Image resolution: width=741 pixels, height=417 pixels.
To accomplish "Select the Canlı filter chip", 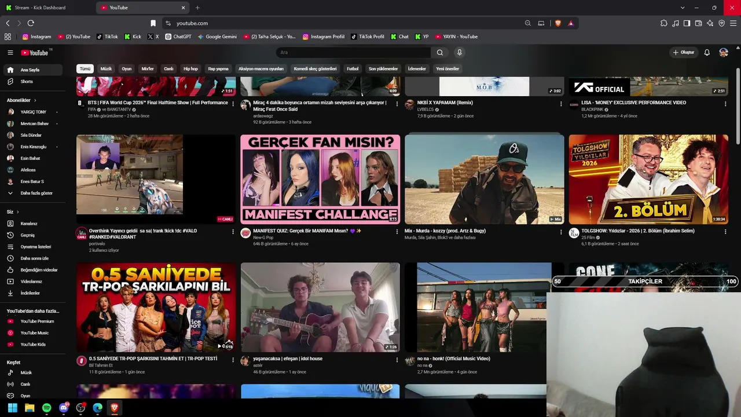I will click(168, 69).
